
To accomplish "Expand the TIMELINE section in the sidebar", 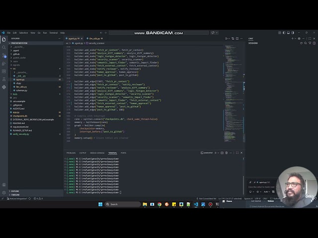I will click(15, 195).
